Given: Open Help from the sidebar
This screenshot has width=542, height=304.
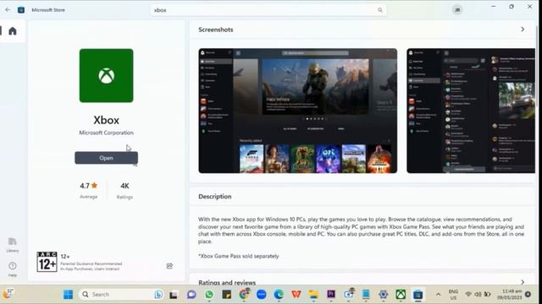Looking at the screenshot, I should (13, 269).
